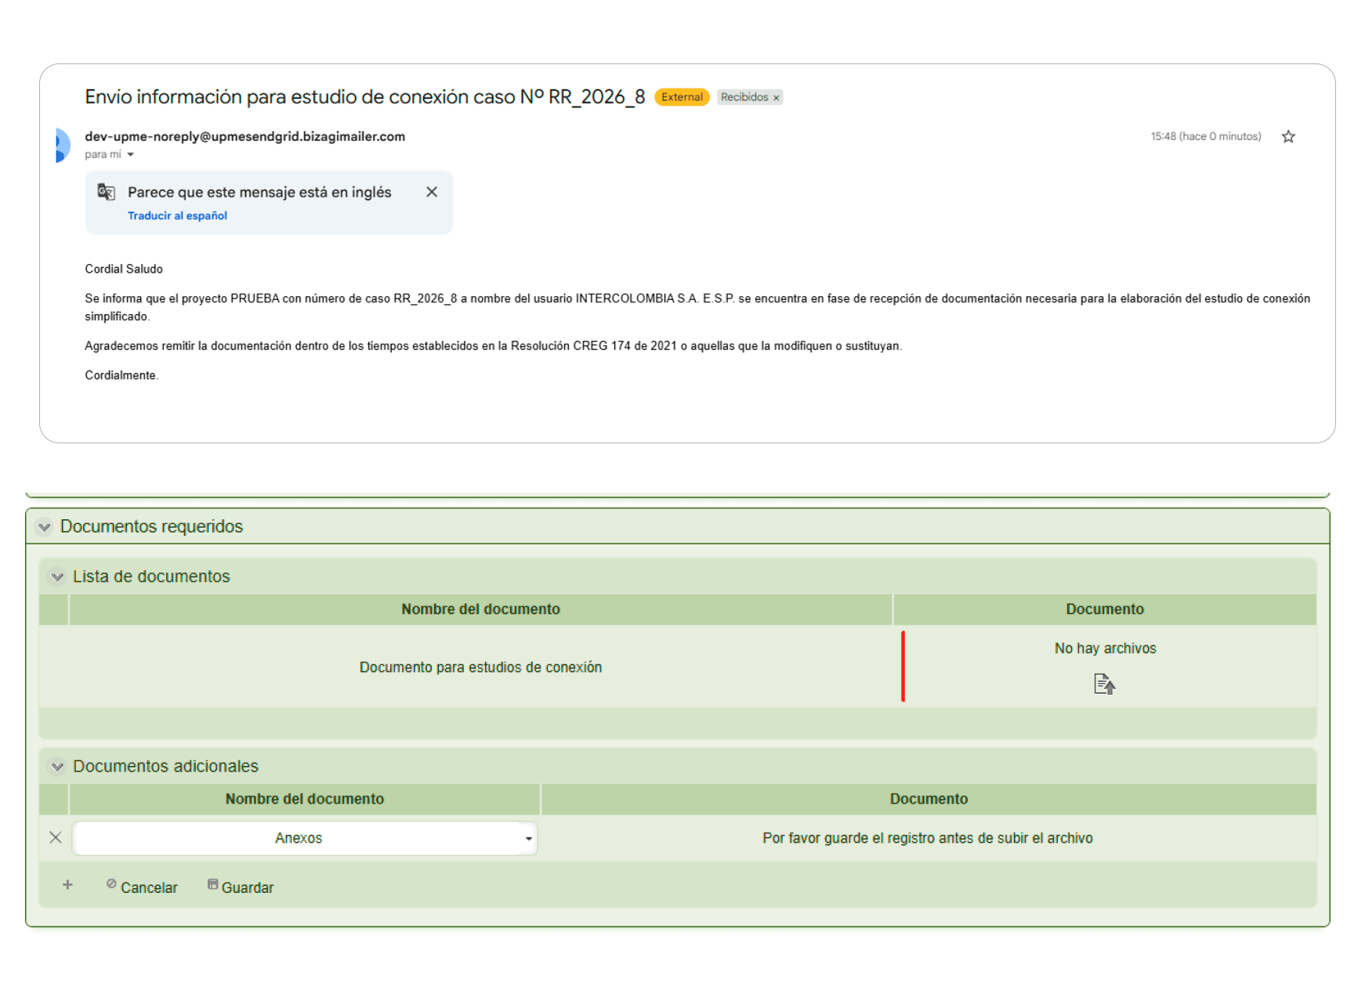
Task: Collapse the Documentos requeridos section
Action: tap(45, 527)
